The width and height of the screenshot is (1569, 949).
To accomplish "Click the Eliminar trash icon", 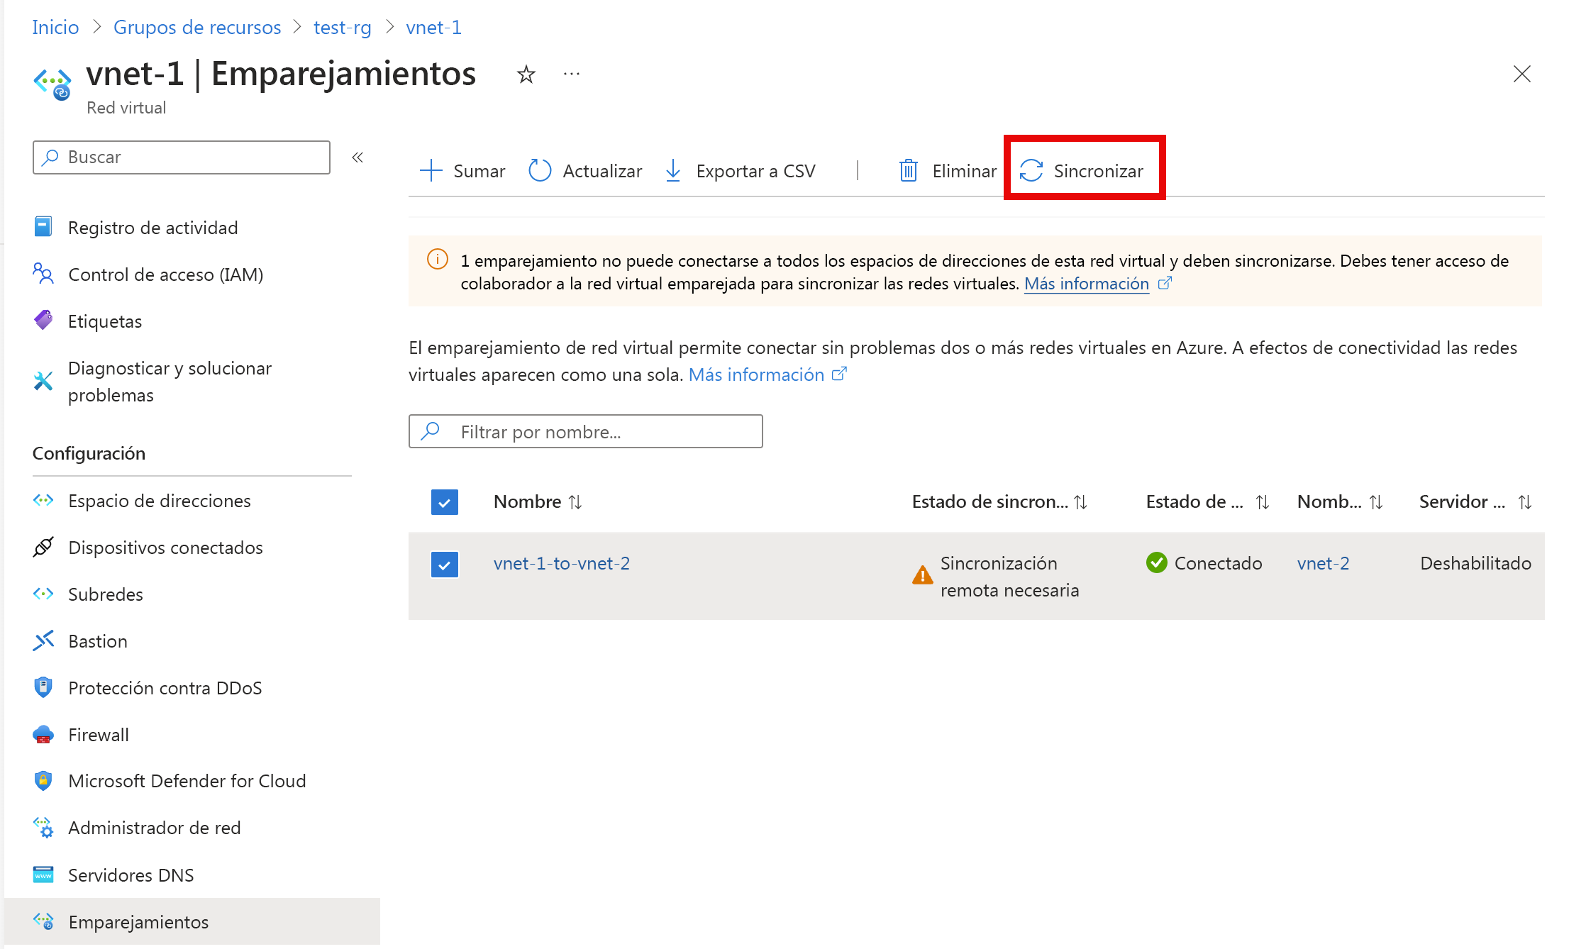I will tap(909, 170).
